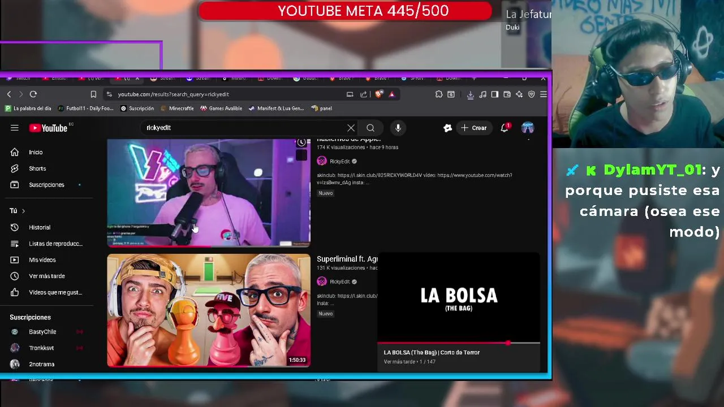Open the browser downloads icon
Image resolution: width=724 pixels, height=407 pixels.
pos(470,94)
